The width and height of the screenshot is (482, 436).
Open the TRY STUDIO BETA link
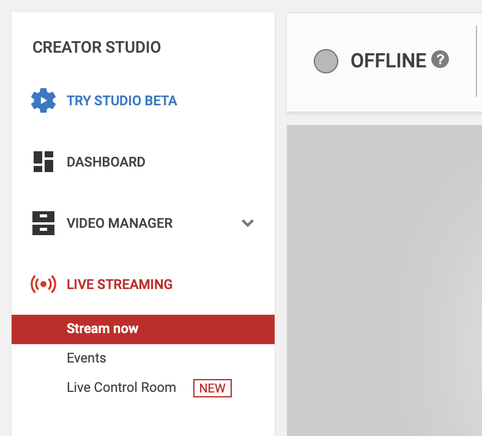tap(122, 100)
